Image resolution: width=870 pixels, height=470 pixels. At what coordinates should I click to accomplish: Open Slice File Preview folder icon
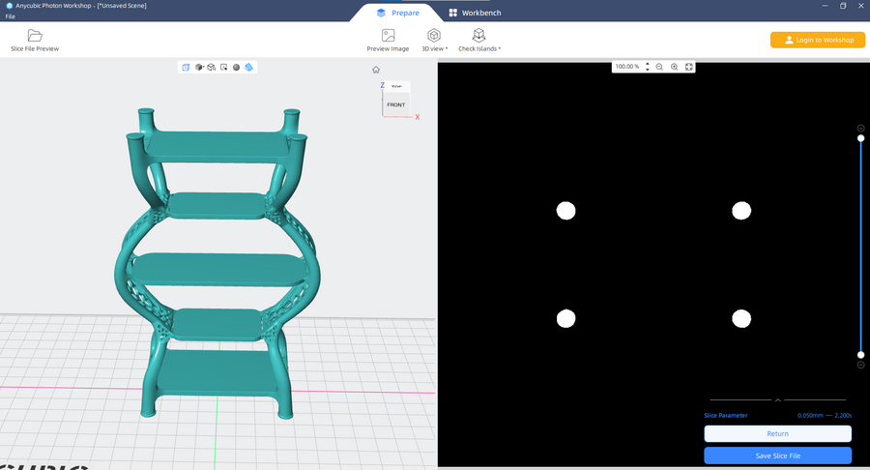(35, 36)
